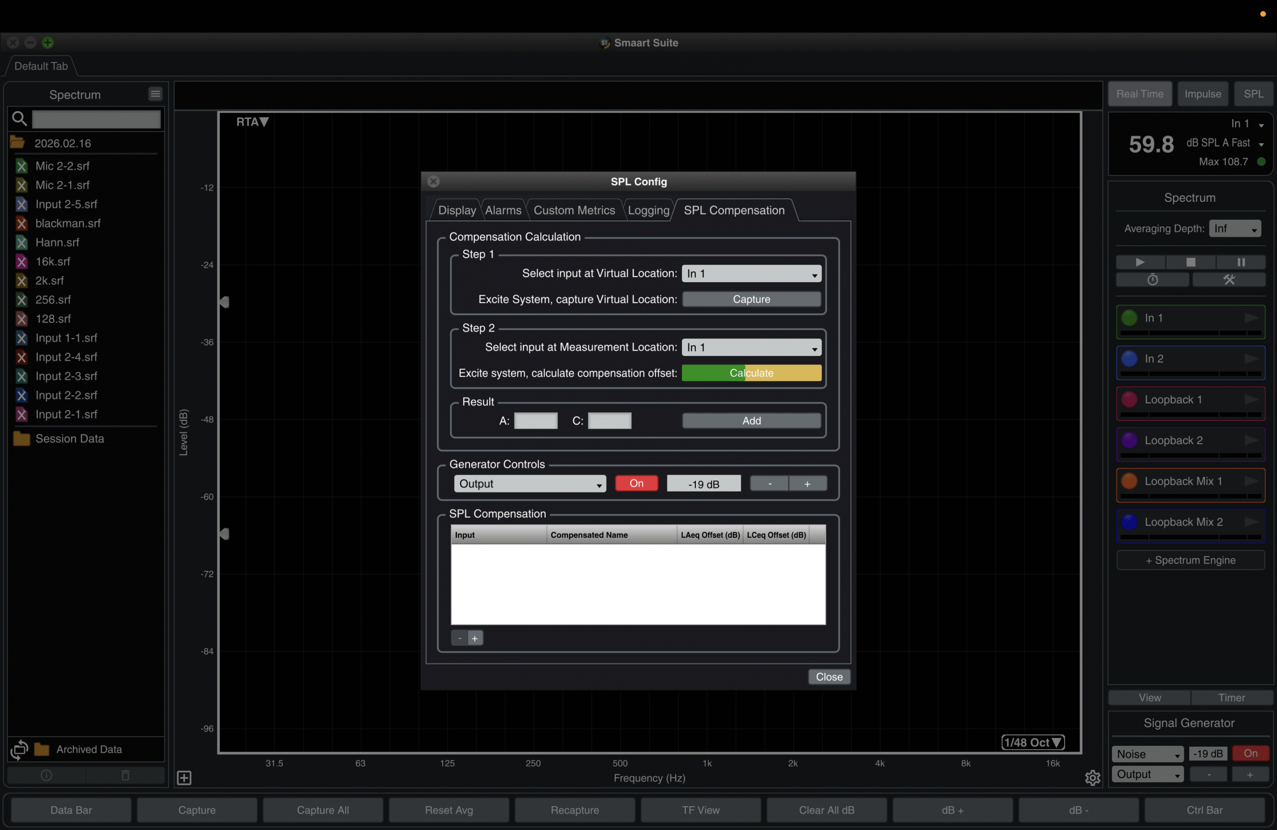Image resolution: width=1277 pixels, height=830 pixels.
Task: Open the 1/48 Oct banding dropdown
Action: point(1033,743)
